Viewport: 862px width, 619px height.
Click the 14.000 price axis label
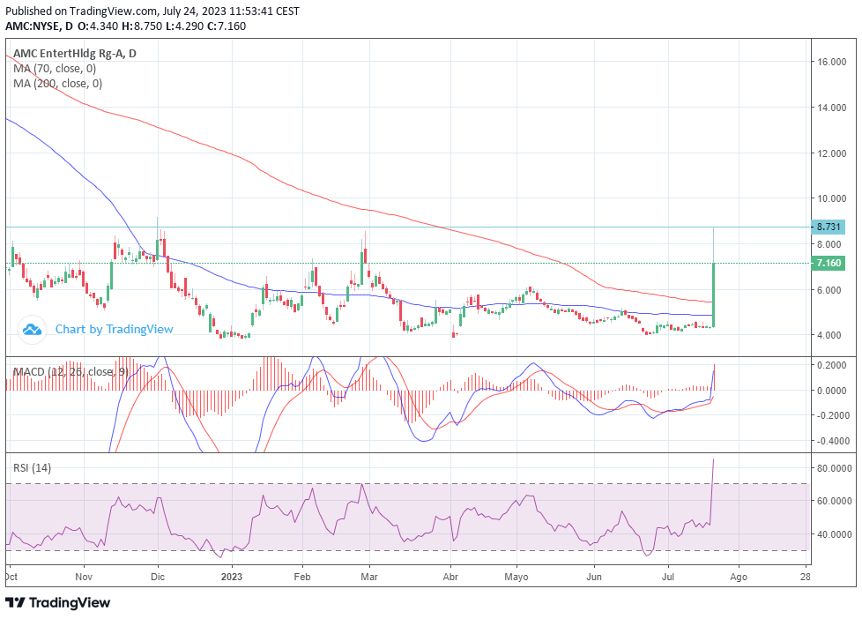pyautogui.click(x=831, y=108)
